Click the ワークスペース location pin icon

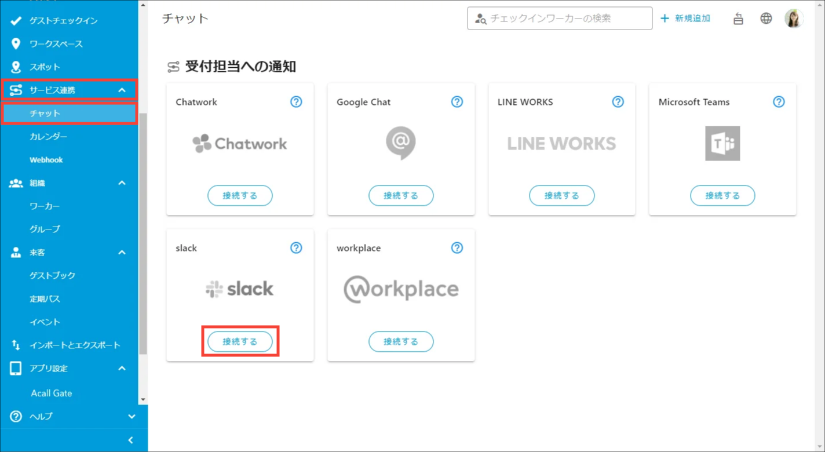(16, 44)
